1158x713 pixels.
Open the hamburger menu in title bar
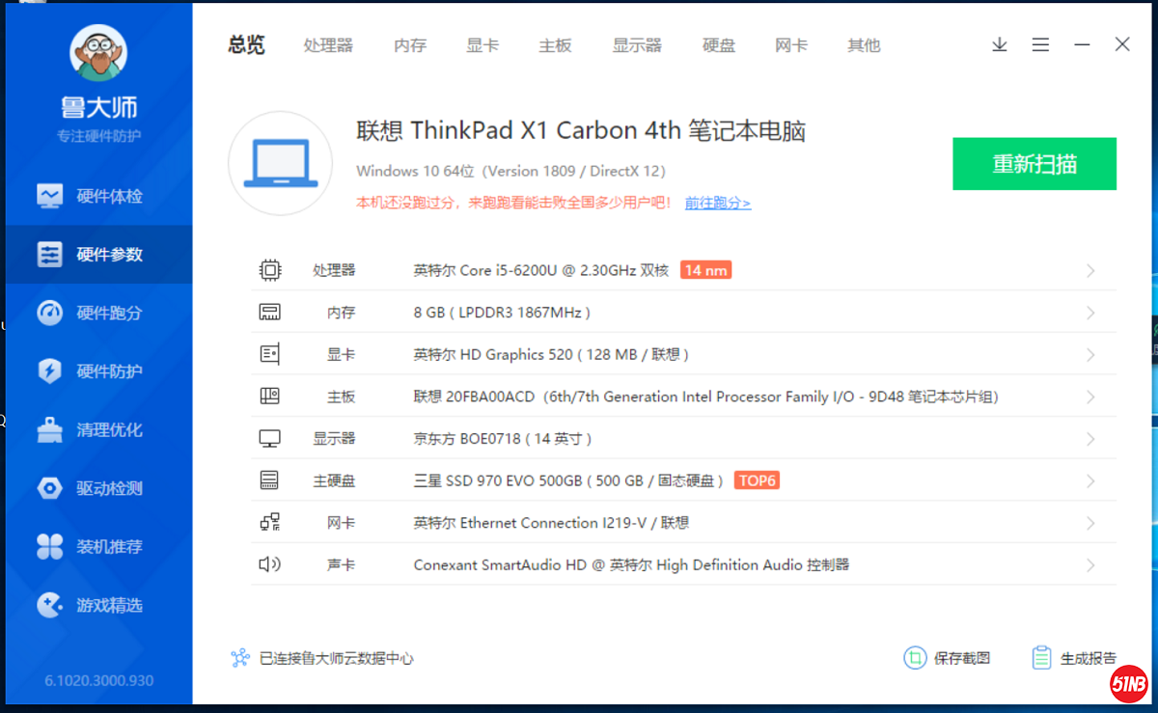pos(1040,44)
